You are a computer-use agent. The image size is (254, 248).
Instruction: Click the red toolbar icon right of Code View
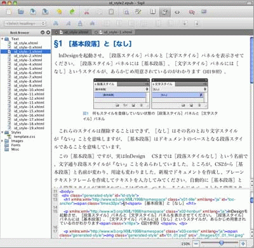tap(192, 12)
